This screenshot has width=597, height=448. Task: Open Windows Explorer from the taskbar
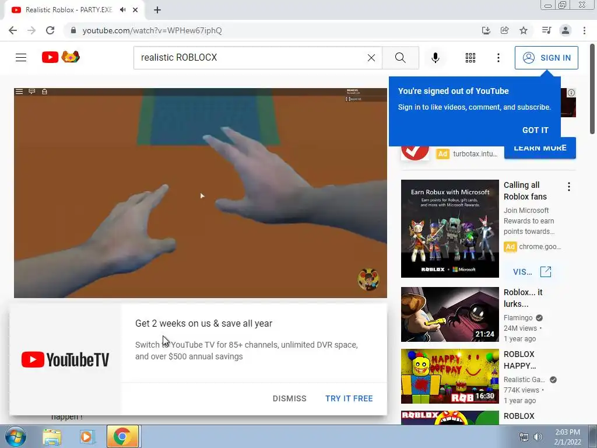52,437
